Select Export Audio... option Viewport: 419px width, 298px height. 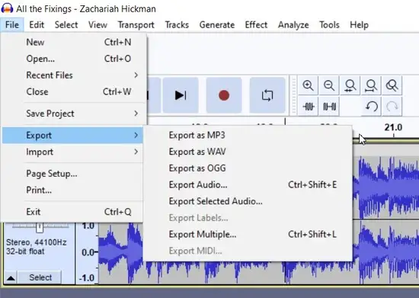248,185
